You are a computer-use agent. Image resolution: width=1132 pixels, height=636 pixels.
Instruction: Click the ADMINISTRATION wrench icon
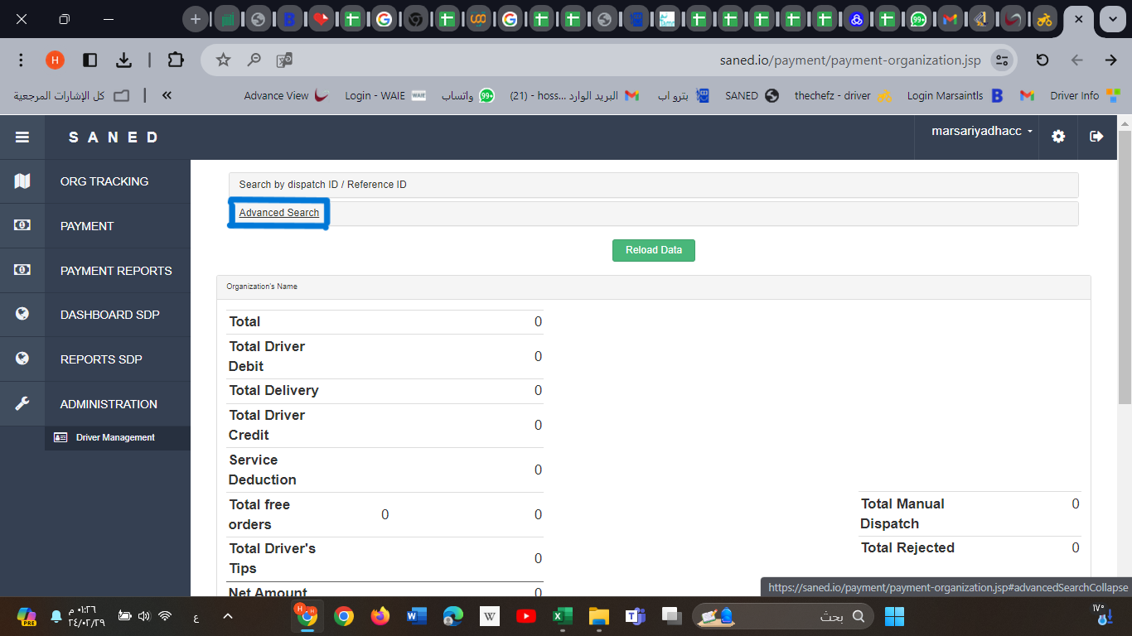(x=22, y=404)
